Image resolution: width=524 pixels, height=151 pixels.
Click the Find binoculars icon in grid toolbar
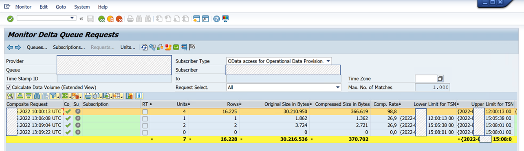pos(37,96)
